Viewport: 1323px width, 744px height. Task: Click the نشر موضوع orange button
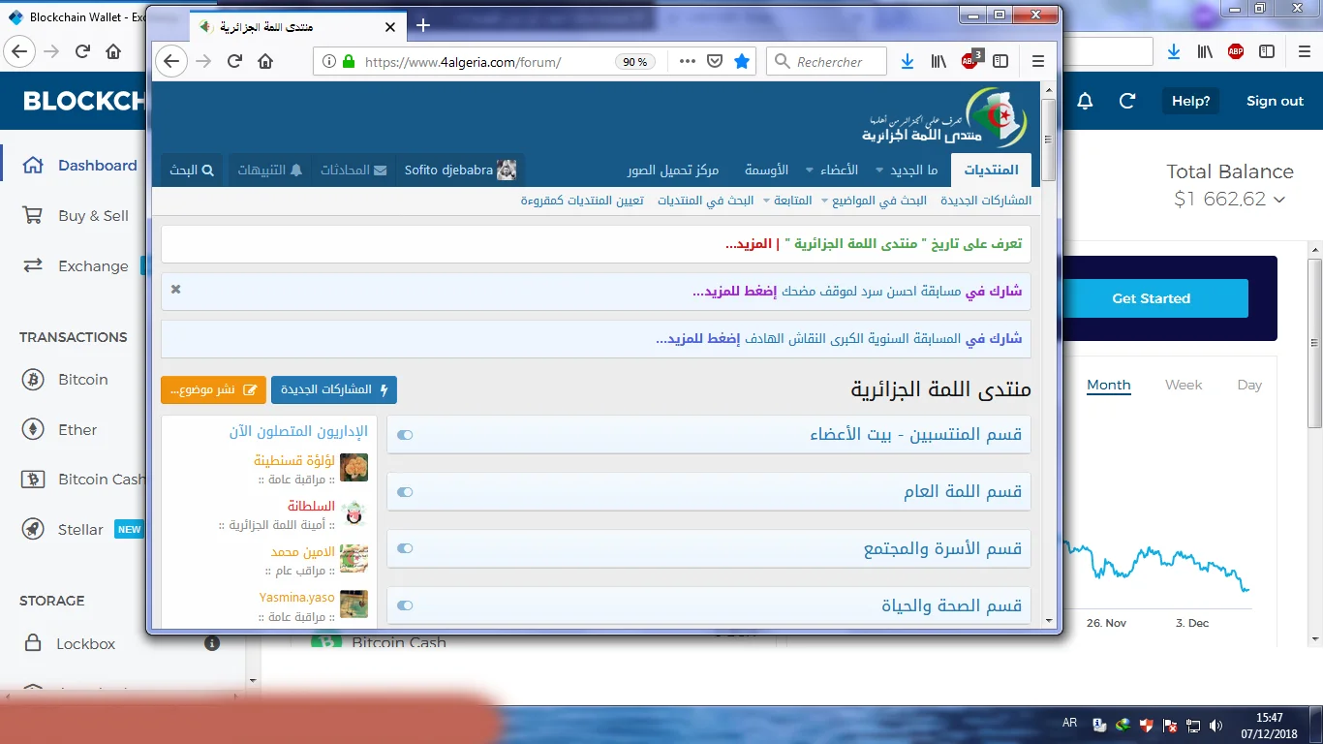coord(213,389)
